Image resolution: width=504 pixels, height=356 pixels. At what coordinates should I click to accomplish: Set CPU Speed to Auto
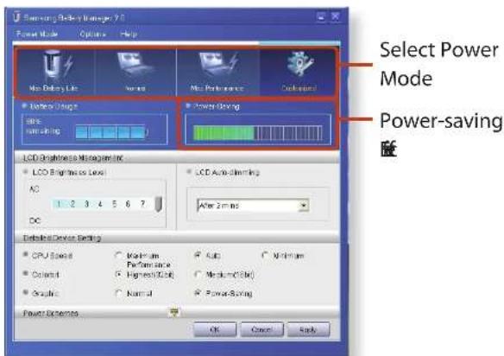(198, 256)
